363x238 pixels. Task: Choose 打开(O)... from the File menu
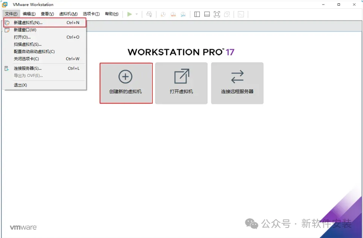pos(45,37)
